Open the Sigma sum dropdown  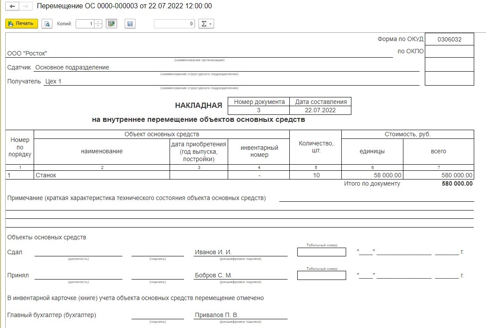click(206, 24)
